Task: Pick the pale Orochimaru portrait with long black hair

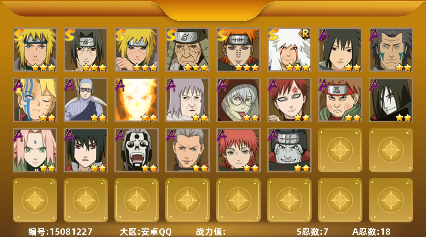Action: pos(391,100)
